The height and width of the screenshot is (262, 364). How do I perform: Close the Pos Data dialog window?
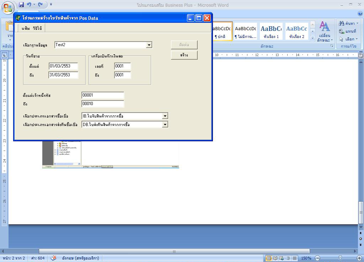click(207, 18)
